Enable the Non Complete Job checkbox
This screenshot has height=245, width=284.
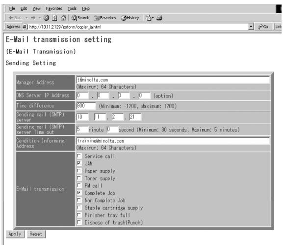79,200
